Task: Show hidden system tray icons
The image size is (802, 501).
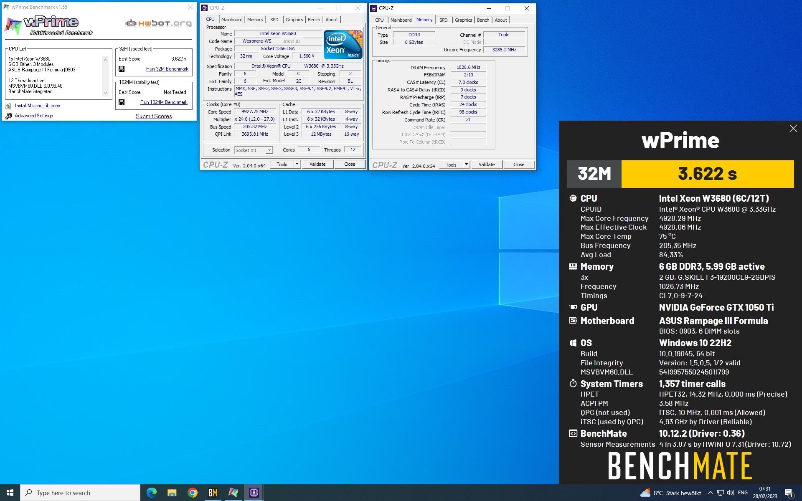Action: click(710, 493)
